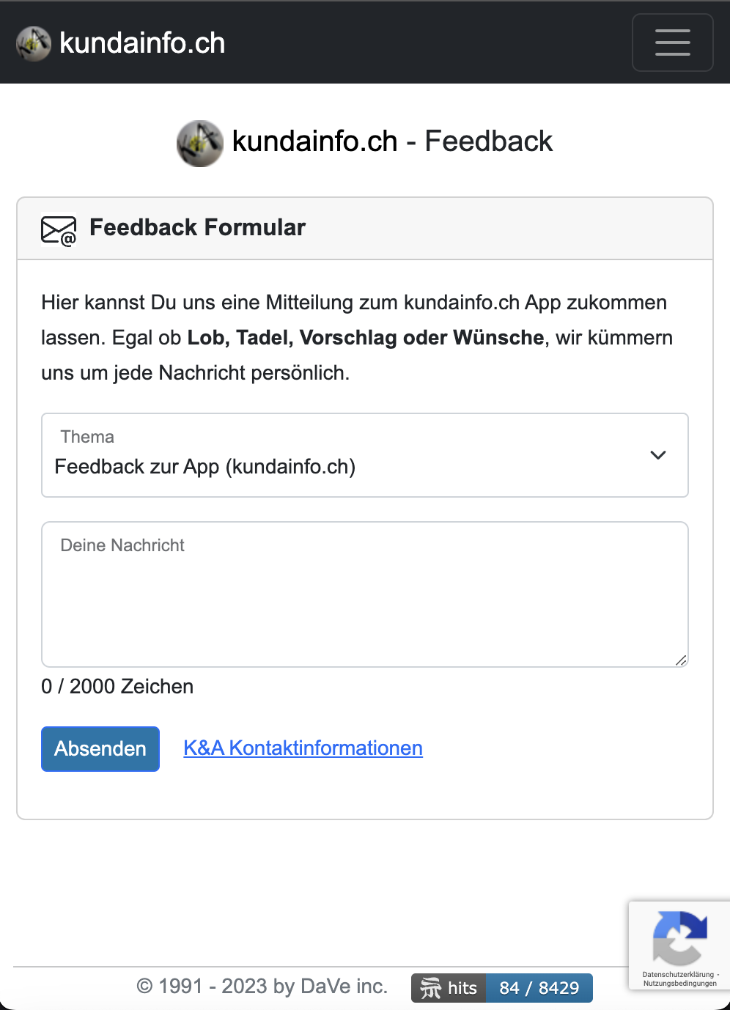Click the kundainfo.ch navbar logo icon

34,43
